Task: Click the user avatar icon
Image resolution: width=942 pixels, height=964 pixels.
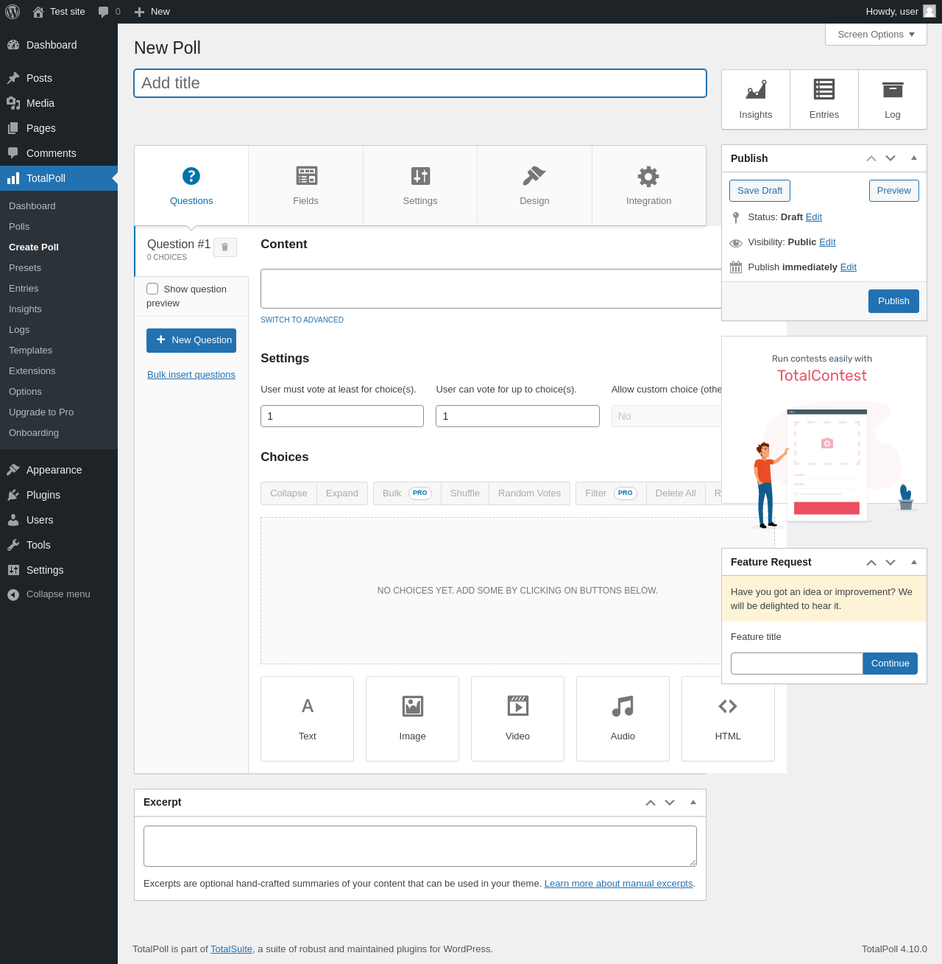Action: (x=929, y=11)
